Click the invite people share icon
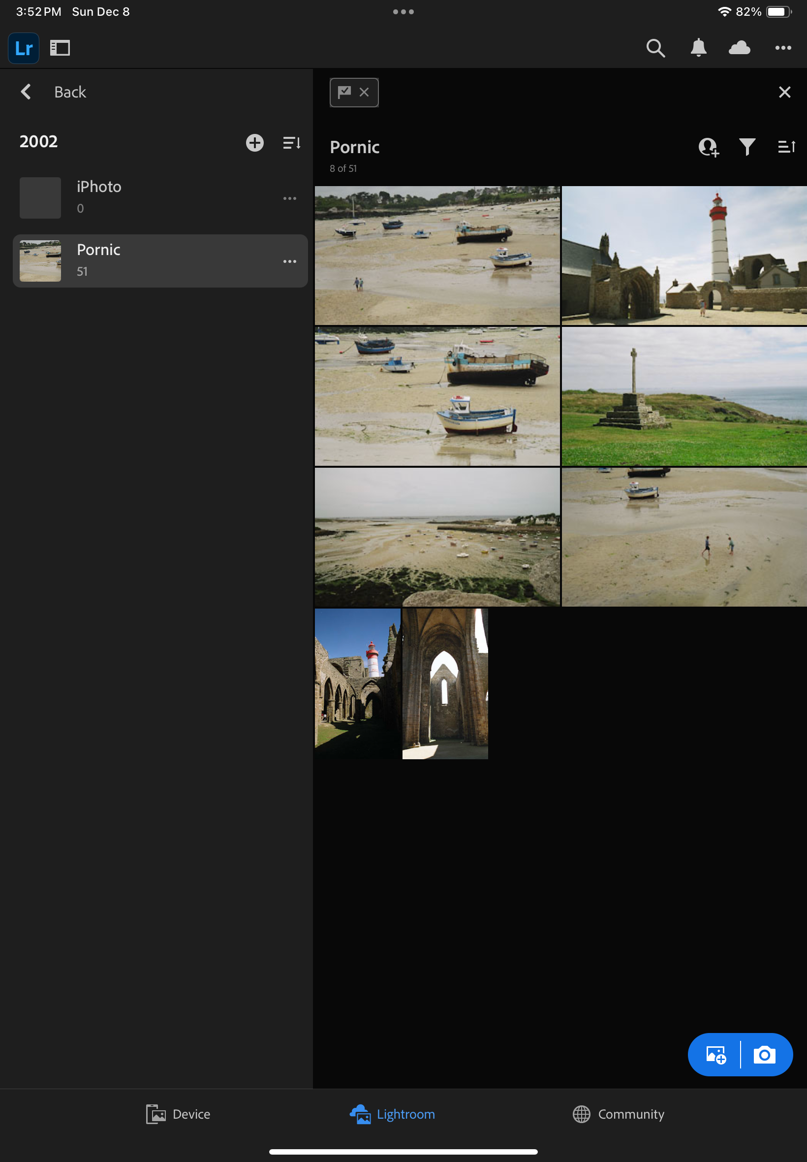 [708, 147]
